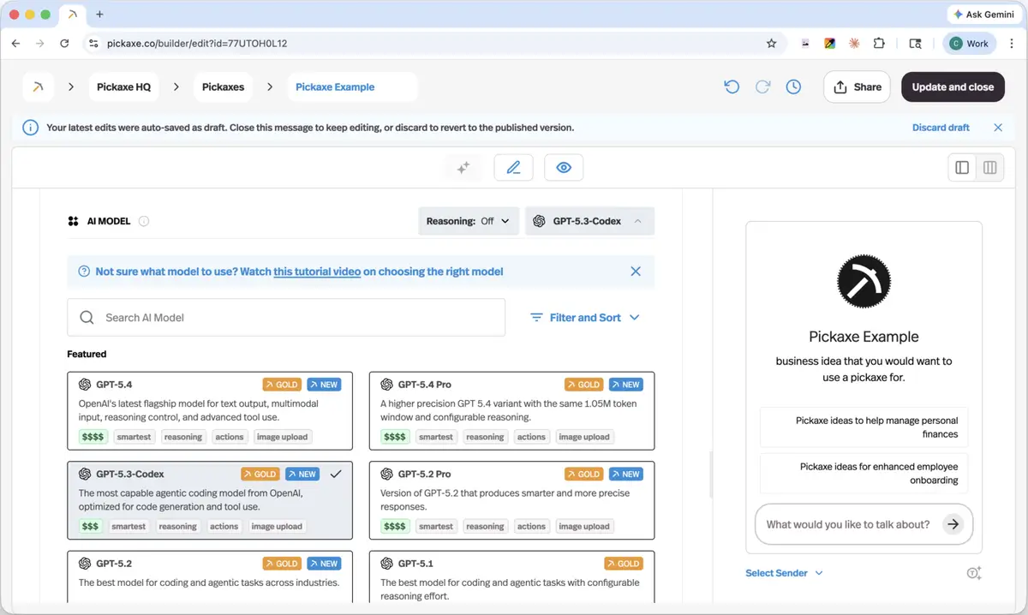Open the Chrome Extensions puzzle icon

879,44
